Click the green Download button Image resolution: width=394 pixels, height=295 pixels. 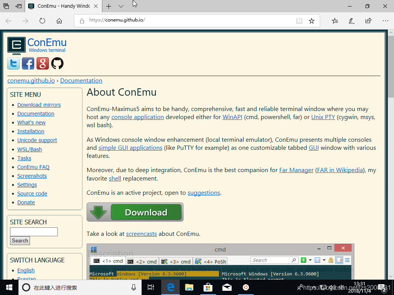(x=135, y=212)
